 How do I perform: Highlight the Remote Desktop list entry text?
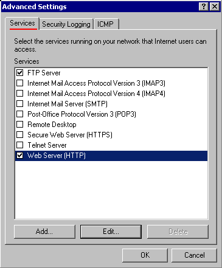point(52,125)
